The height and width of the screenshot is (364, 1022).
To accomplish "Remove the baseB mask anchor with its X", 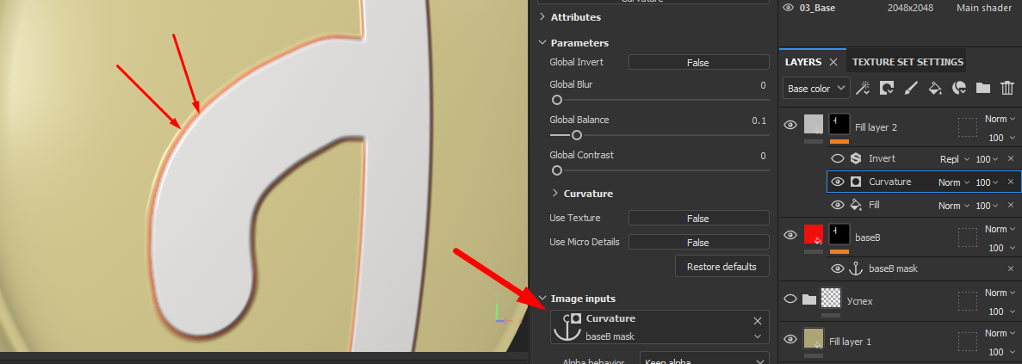I will tap(1011, 268).
